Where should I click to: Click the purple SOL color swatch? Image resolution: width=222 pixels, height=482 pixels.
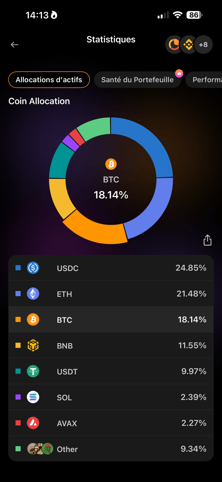[x=18, y=397]
